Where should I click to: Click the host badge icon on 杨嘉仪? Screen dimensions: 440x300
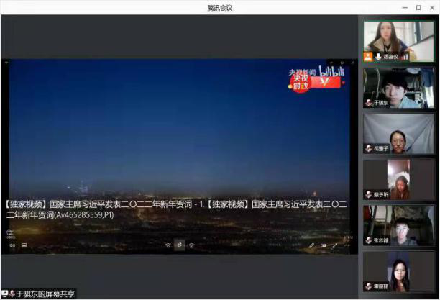pyautogui.click(x=368, y=56)
